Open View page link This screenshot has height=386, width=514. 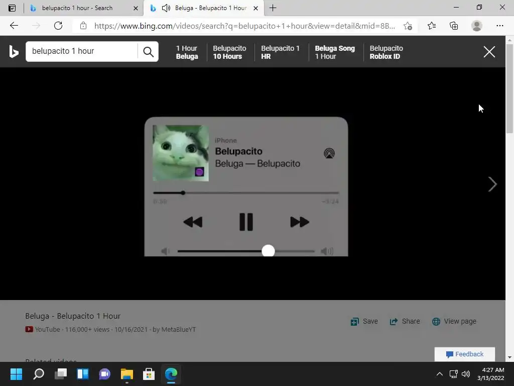454,321
